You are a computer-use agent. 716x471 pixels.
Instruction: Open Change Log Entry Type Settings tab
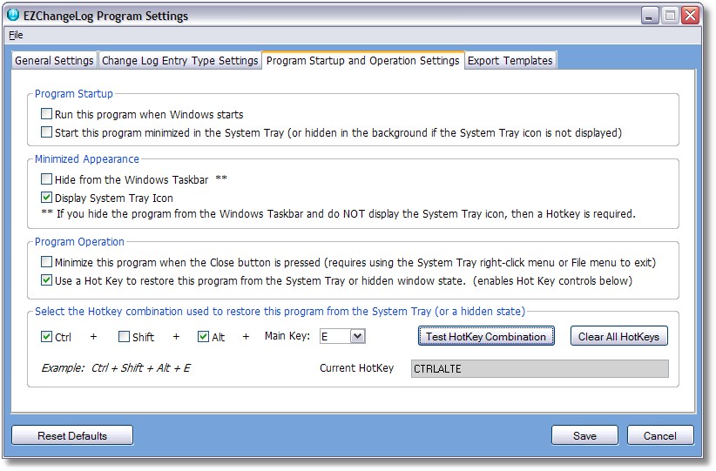tap(180, 61)
